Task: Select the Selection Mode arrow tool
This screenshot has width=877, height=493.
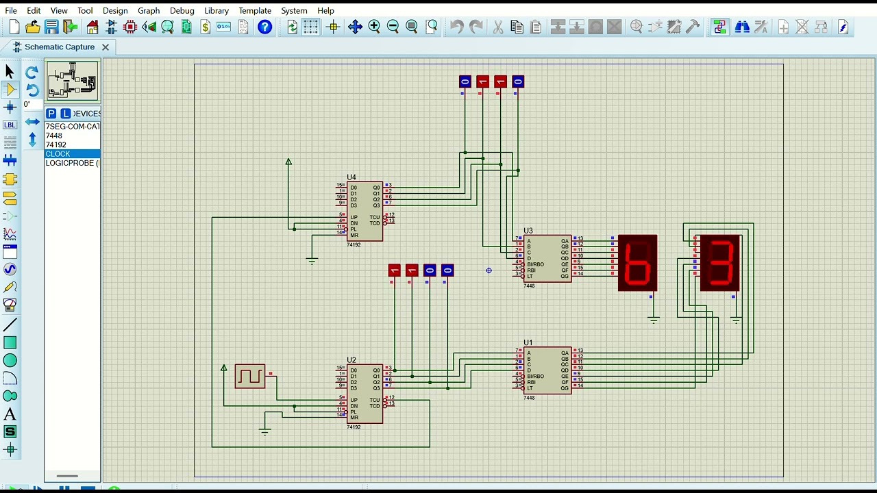Action: tap(10, 71)
